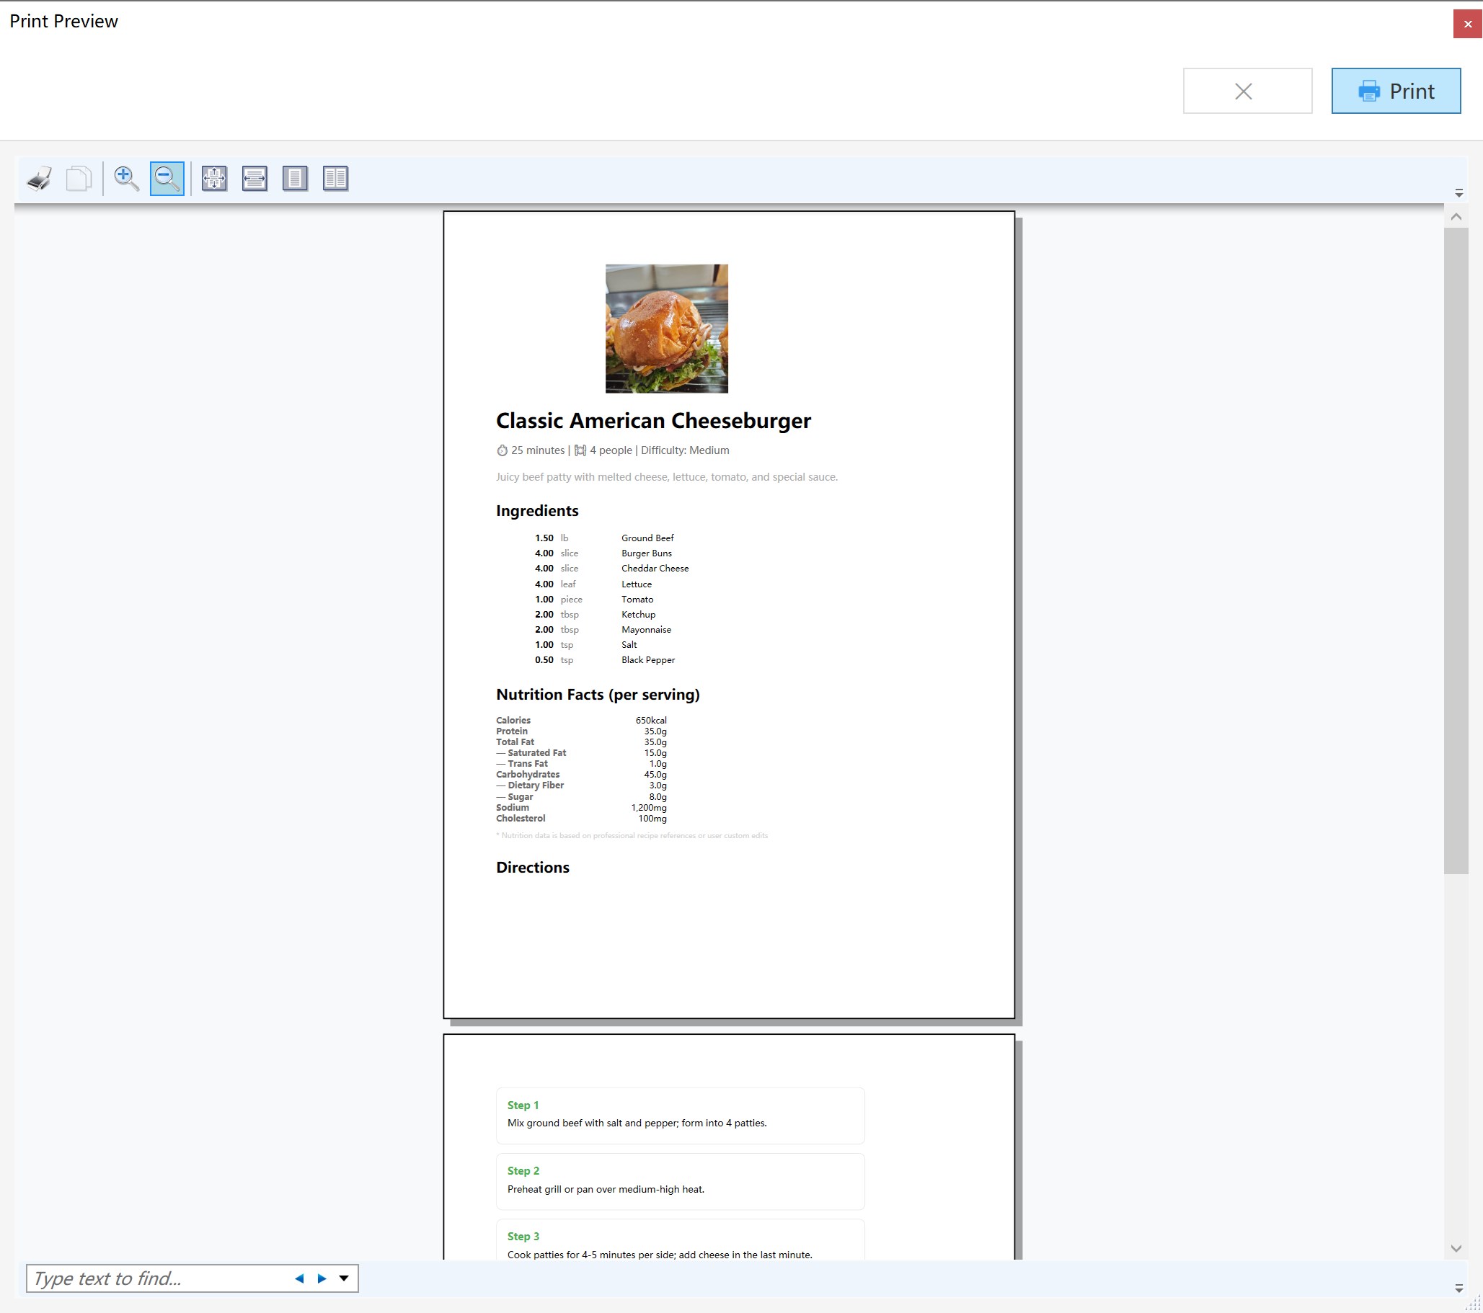The height and width of the screenshot is (1313, 1483).
Task: Zoom in using the magnifier plus icon
Action: click(x=126, y=179)
